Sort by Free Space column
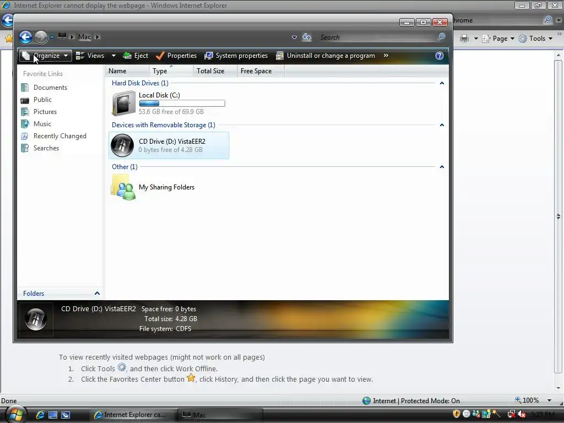564x423 pixels. [x=261, y=71]
